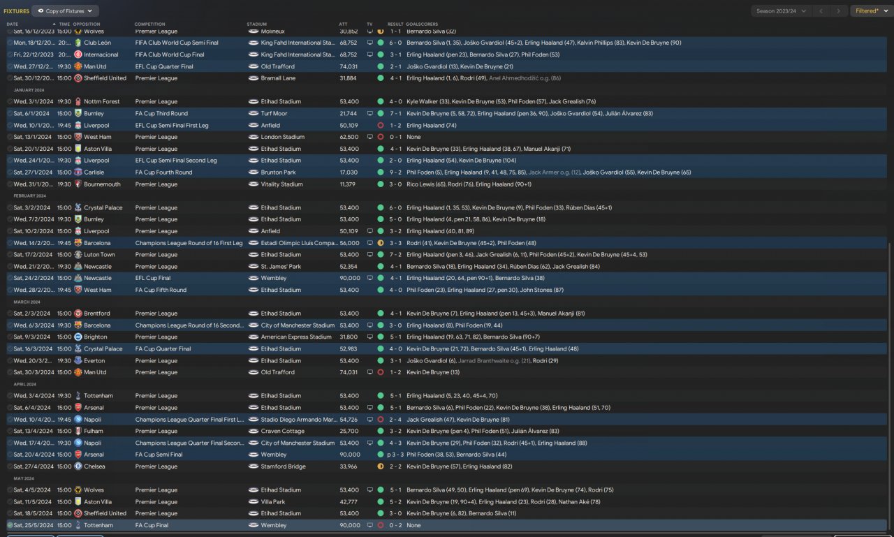Sort fixtures by the Opposition column header
Viewport: 894px width, 537px height.
[x=87, y=24]
